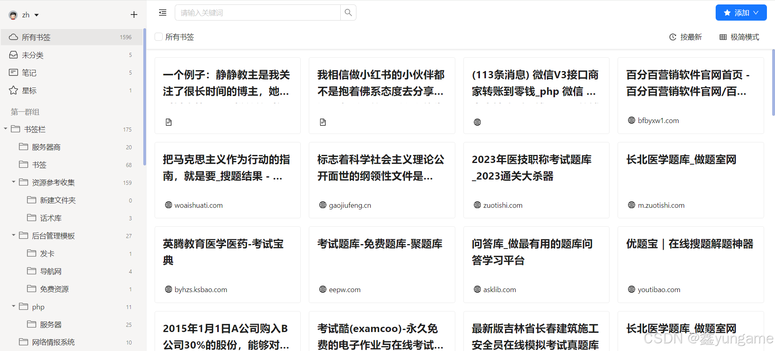Screen dimensions: 775x351
Task: Click globe icon next to byhzs.ksbao.com
Action: 169,289
